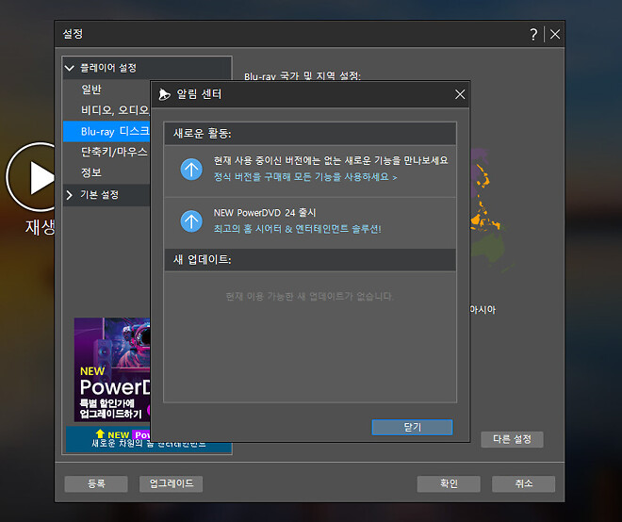Image resolution: width=622 pixels, height=522 pixels.
Task: Click the 현재 이용 가능한 새 업데이트가 없습니다 message
Action: [309, 296]
